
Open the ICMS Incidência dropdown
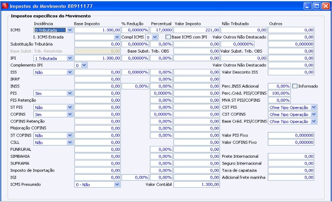pyautogui.click(x=70, y=30)
